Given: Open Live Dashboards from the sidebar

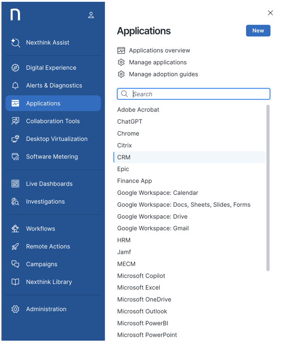Looking at the screenshot, I should click(x=49, y=184).
